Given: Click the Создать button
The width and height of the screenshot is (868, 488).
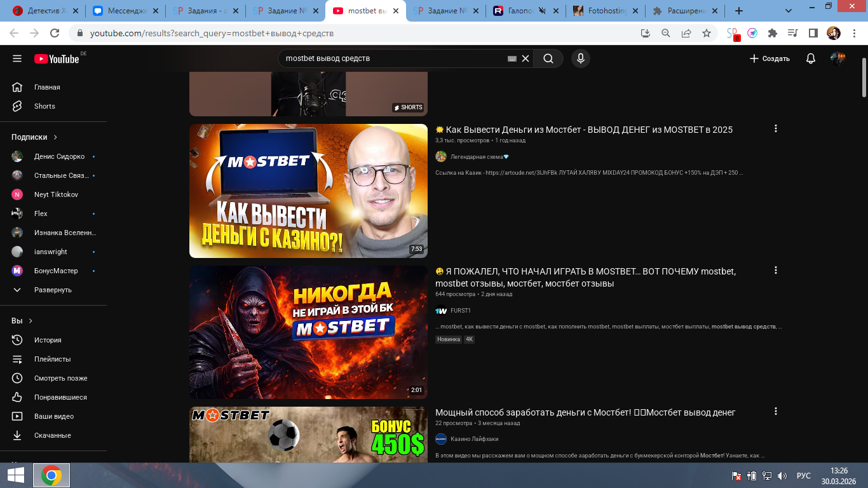Looking at the screenshot, I should (x=770, y=58).
